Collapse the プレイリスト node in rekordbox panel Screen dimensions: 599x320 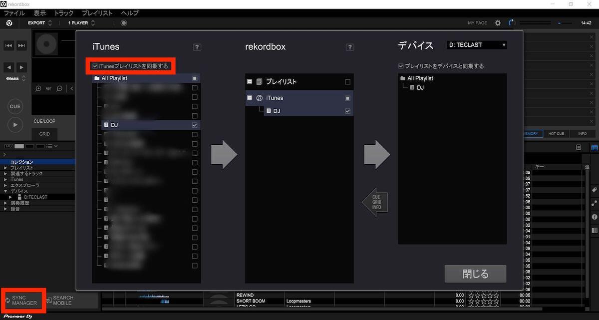(x=250, y=82)
